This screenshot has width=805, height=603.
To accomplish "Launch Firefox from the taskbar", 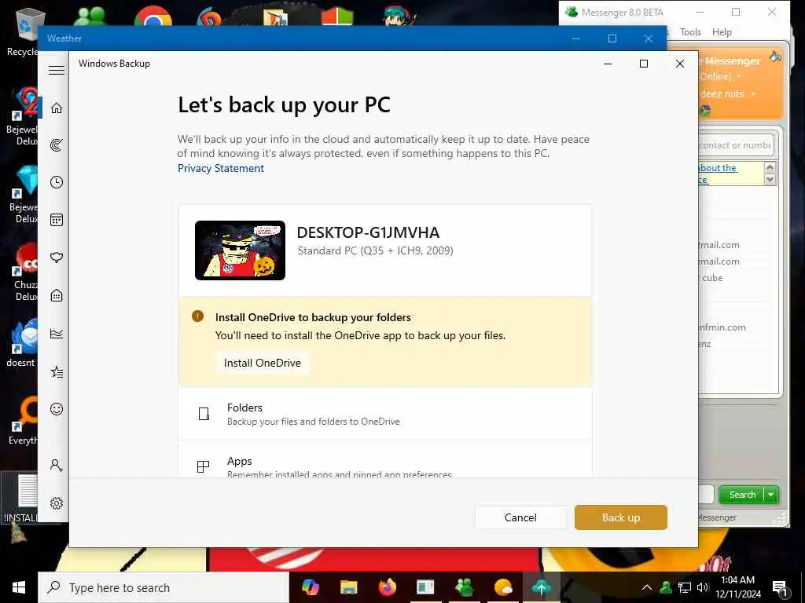I will click(387, 587).
